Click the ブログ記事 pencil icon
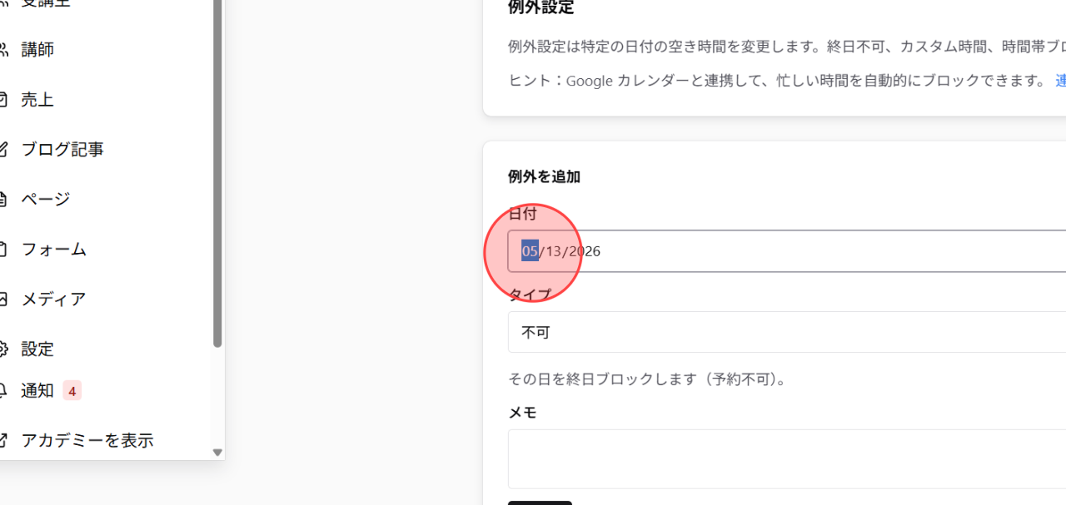 [x=2, y=150]
